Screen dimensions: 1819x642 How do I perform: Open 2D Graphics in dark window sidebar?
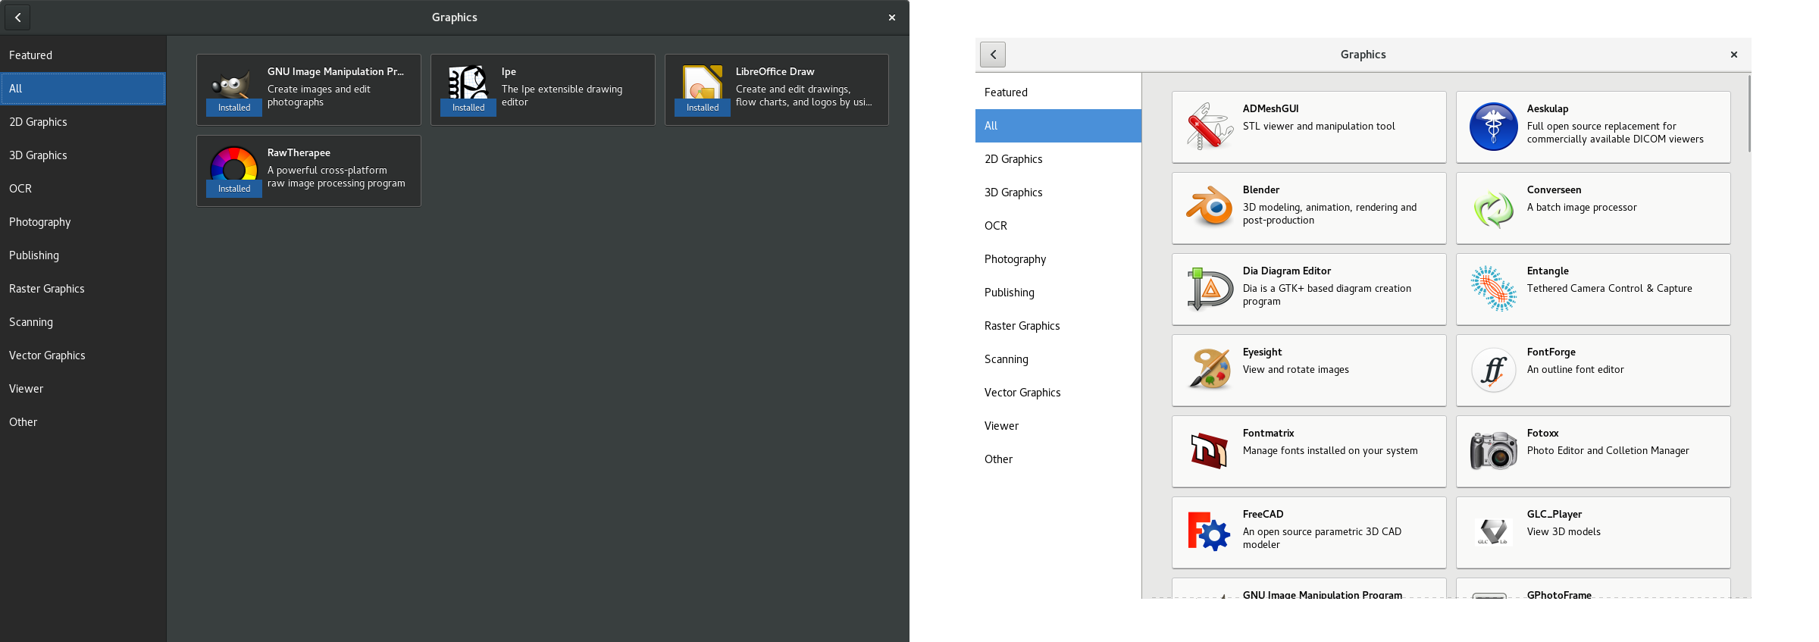pyautogui.click(x=83, y=122)
